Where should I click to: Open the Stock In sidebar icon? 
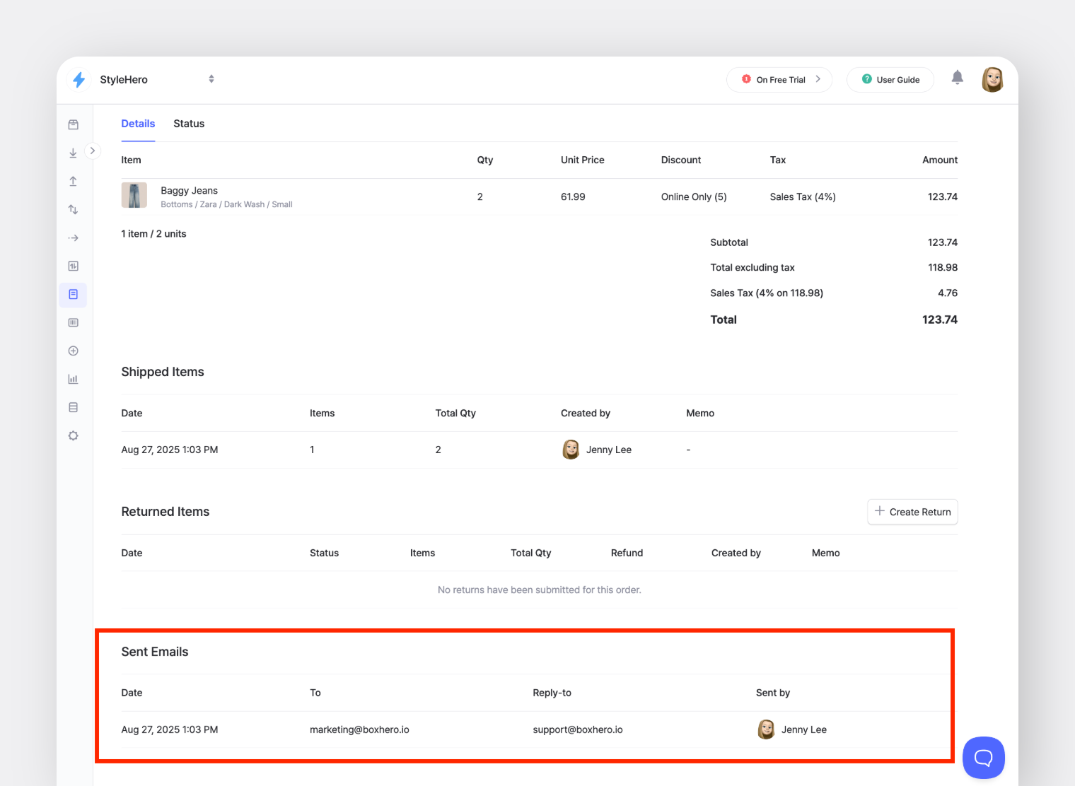point(73,152)
